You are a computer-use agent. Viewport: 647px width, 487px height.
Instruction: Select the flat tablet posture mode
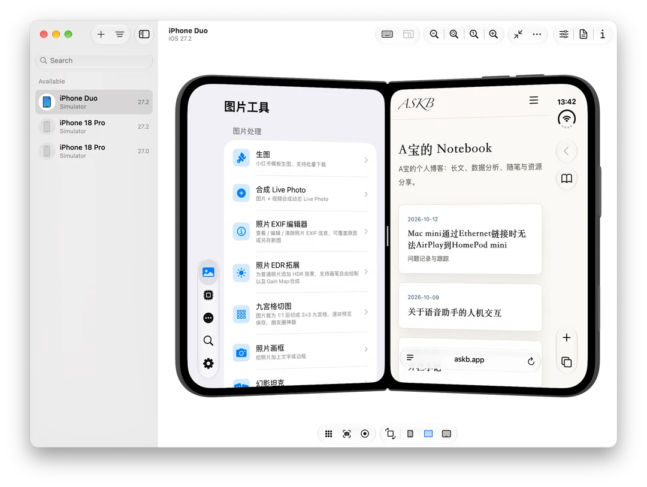coord(446,434)
